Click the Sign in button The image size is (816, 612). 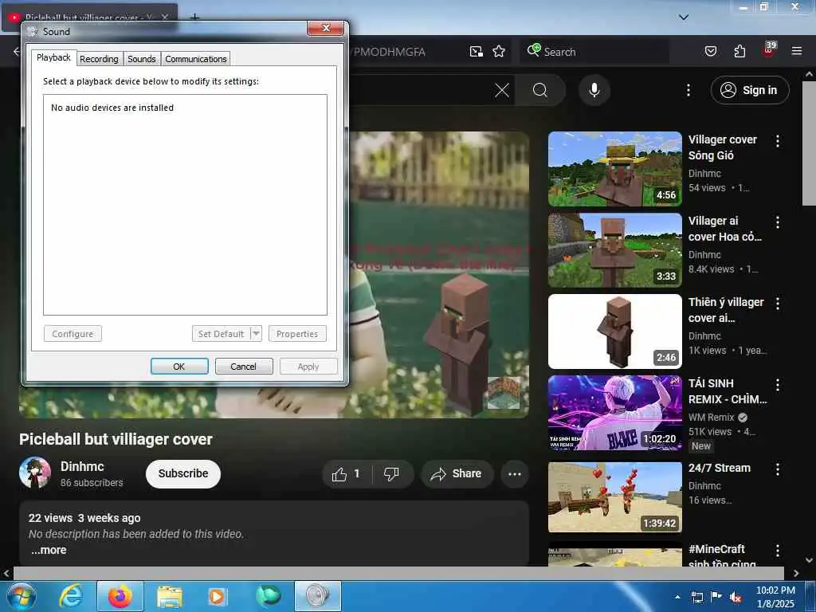pyautogui.click(x=749, y=90)
